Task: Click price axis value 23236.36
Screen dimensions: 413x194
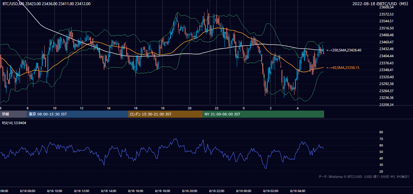Action: coord(386,98)
